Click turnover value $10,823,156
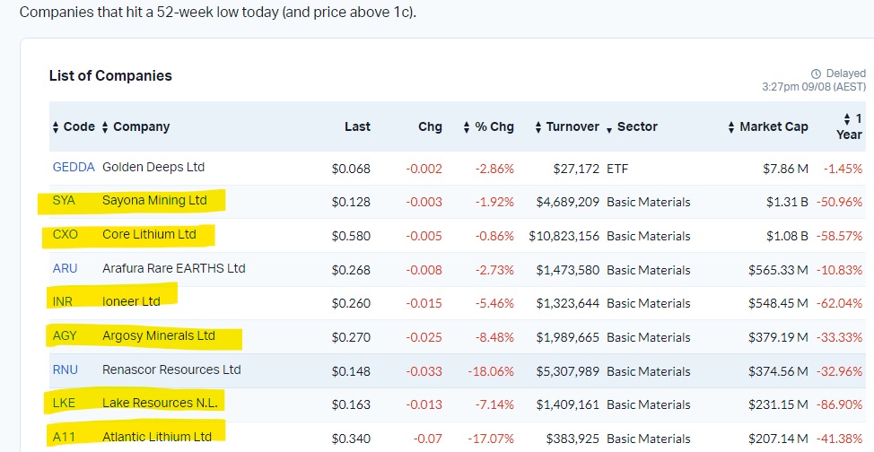The image size is (874, 452). [x=564, y=236]
